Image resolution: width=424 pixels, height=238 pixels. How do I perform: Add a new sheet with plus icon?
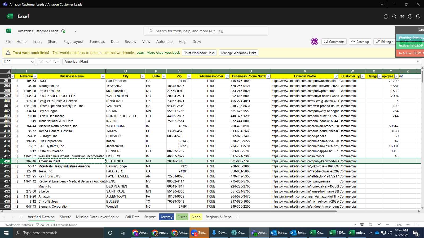pyautogui.click(x=238, y=217)
